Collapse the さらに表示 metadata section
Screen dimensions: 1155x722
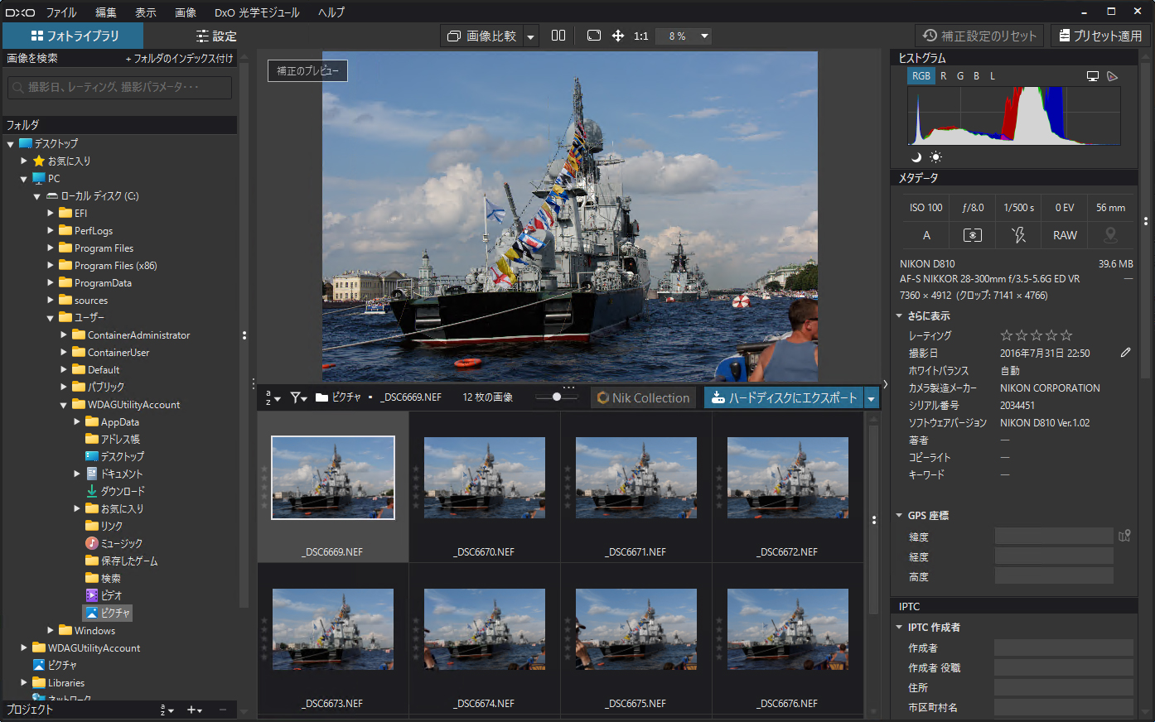click(900, 316)
